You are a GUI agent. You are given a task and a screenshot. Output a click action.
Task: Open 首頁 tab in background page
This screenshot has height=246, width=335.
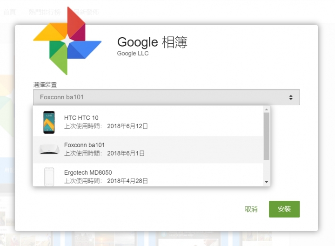[10, 12]
